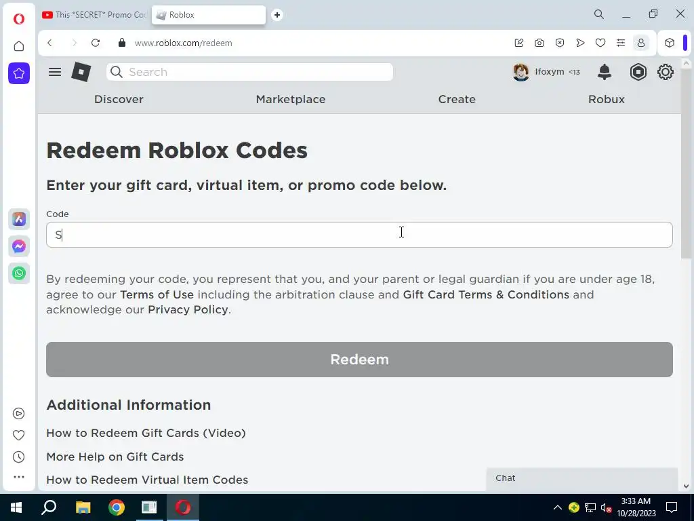This screenshot has width=694, height=521.
Task: Open the Create menu
Action: pos(457,99)
